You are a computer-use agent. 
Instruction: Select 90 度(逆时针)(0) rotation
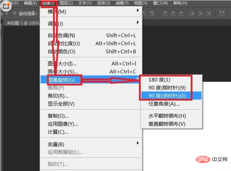(x=171, y=96)
